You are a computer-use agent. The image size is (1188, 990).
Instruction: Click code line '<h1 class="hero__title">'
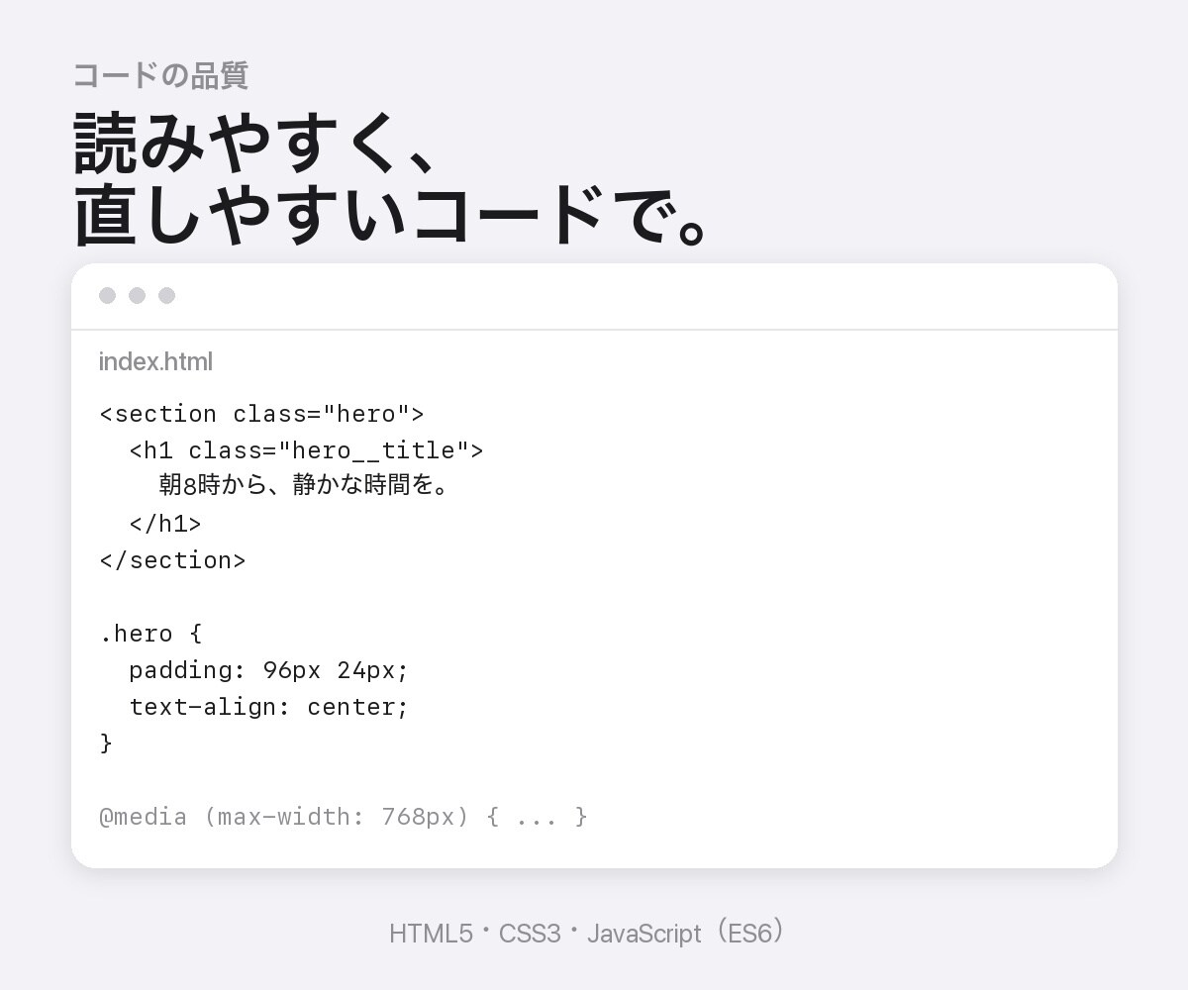pos(306,450)
